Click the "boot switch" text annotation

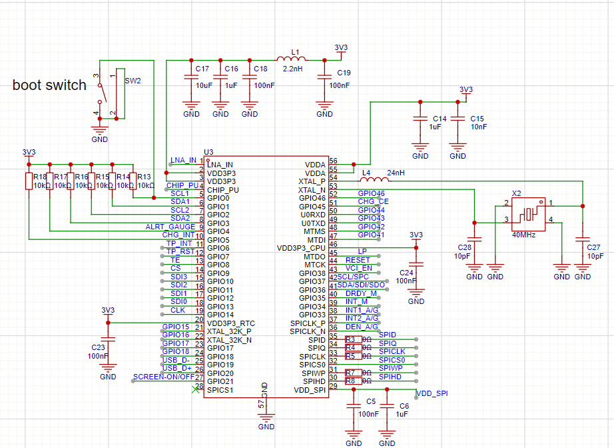49,85
